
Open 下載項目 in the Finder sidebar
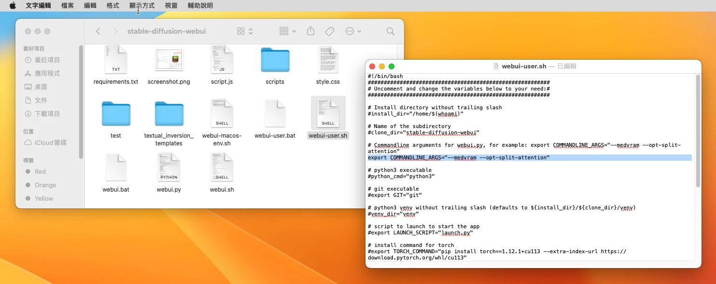pos(47,114)
